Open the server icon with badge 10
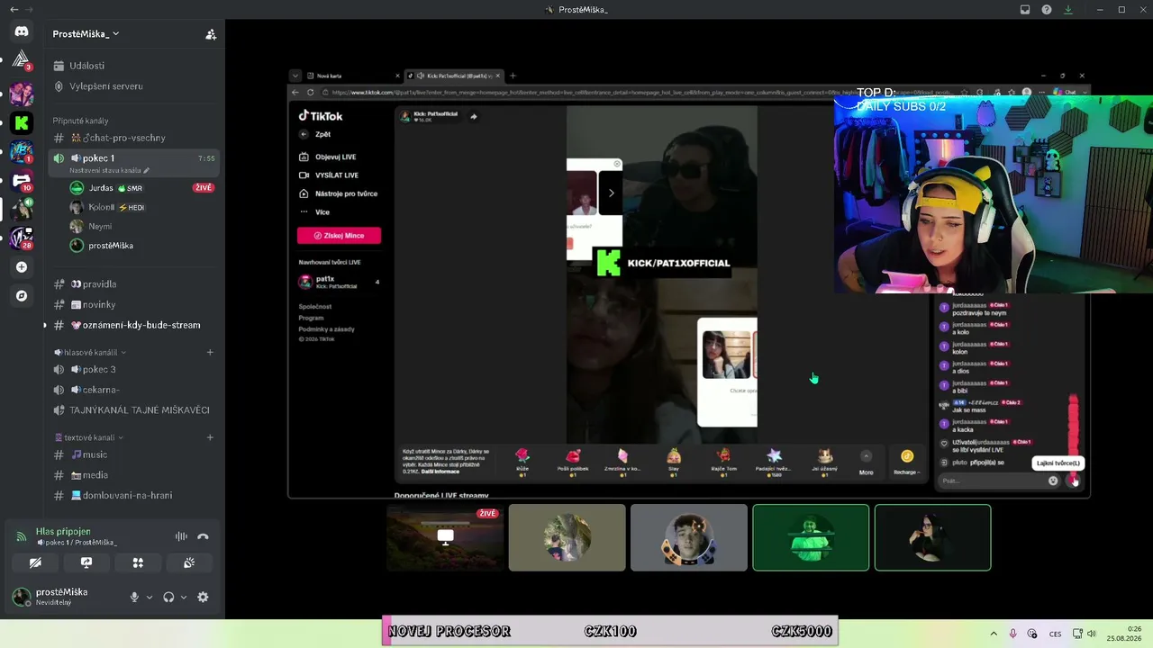Image resolution: width=1153 pixels, height=648 pixels. 22,181
